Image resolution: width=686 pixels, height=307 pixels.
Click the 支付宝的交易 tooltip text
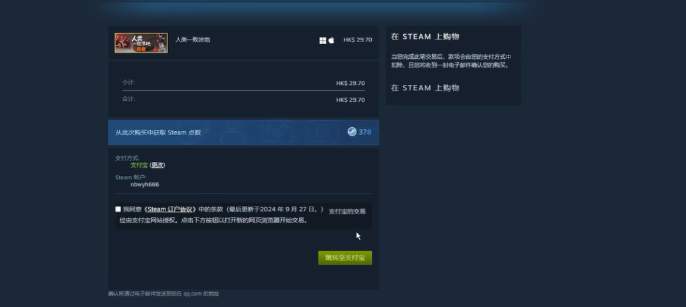(347, 211)
